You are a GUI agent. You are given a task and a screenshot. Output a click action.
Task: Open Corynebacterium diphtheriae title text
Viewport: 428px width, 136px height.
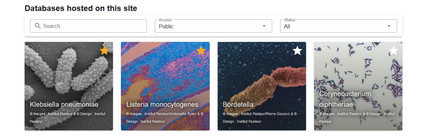(x=345, y=99)
